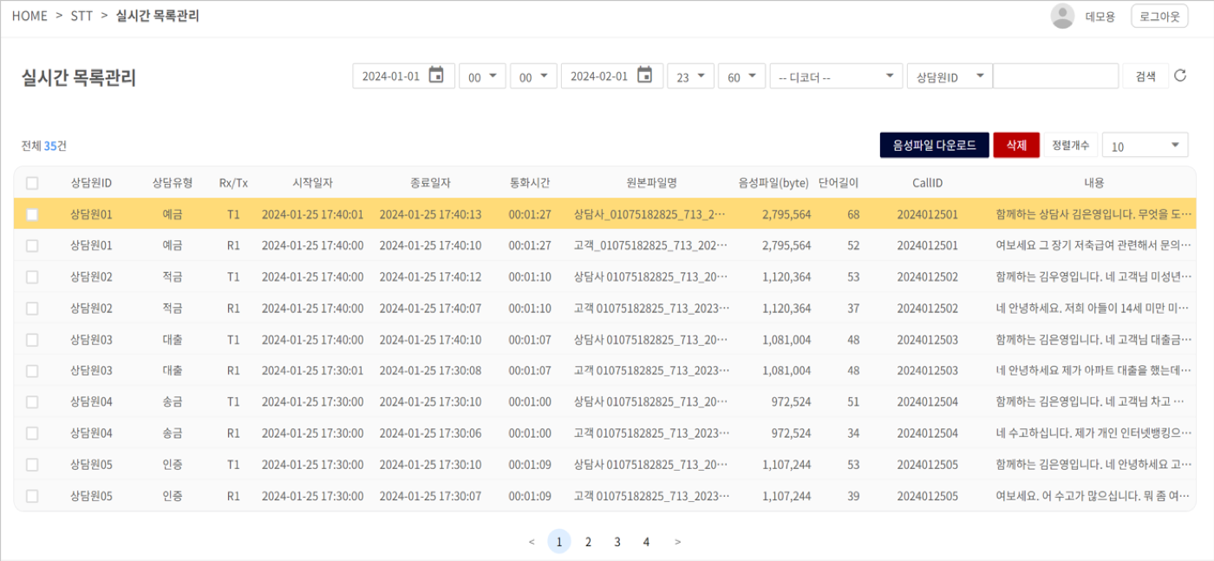Check the 상담원02 R1 row checkbox
This screenshot has width=1214, height=561.
point(32,308)
